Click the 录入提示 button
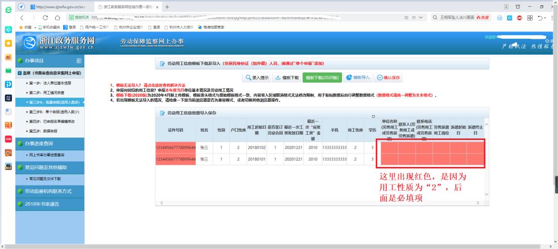 257,77
